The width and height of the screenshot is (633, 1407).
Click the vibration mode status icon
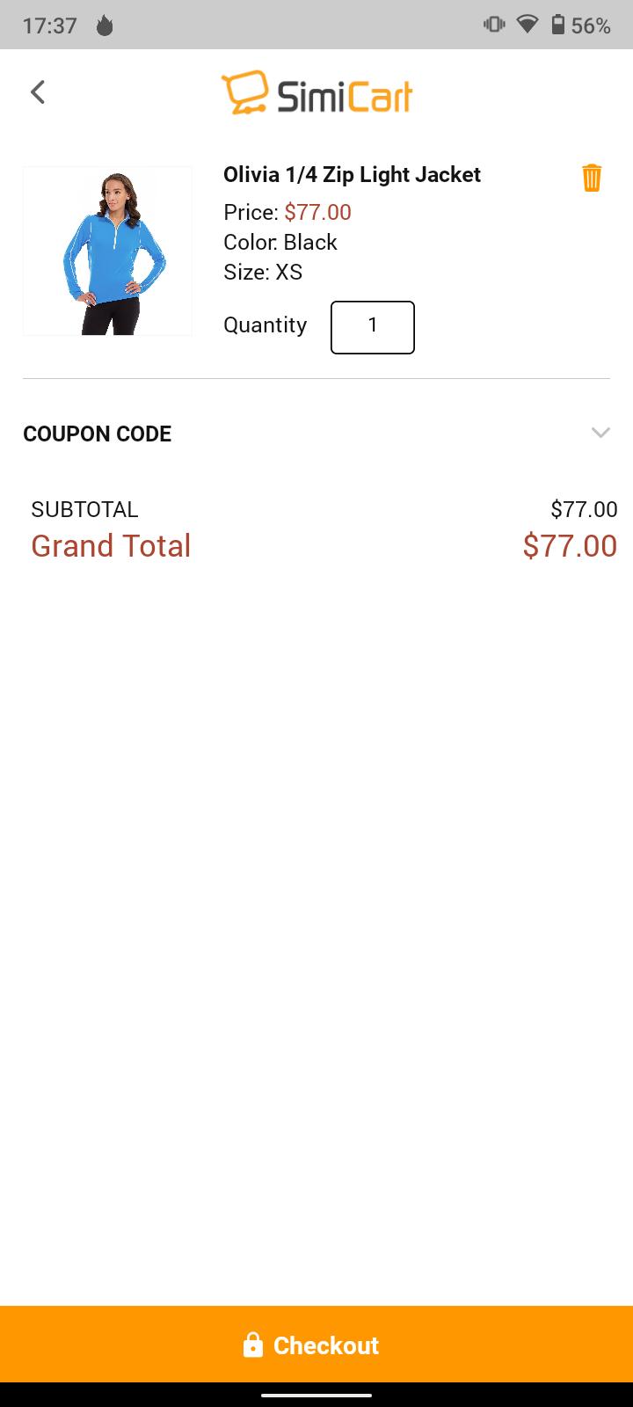pyautogui.click(x=492, y=26)
